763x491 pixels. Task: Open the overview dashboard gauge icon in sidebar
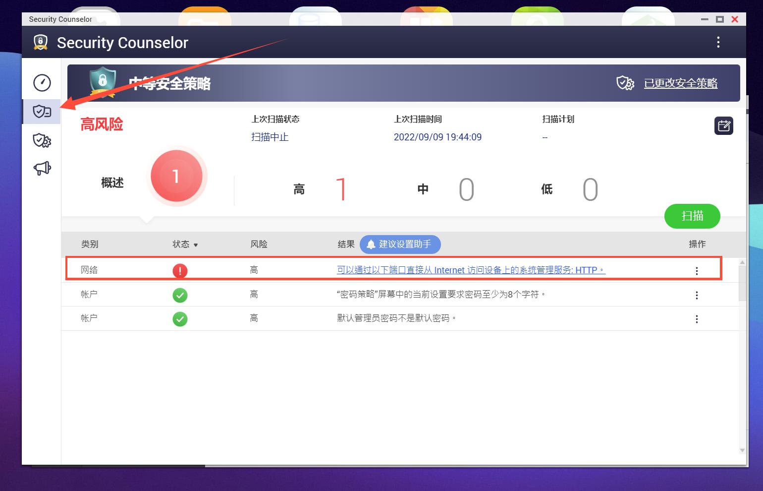click(42, 83)
